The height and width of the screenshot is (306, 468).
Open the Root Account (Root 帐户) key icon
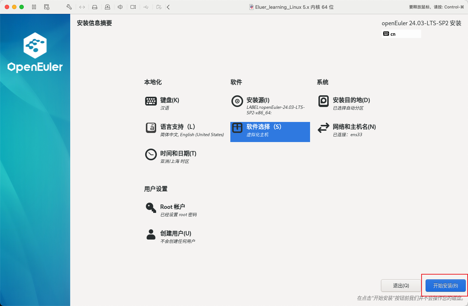[151, 208]
